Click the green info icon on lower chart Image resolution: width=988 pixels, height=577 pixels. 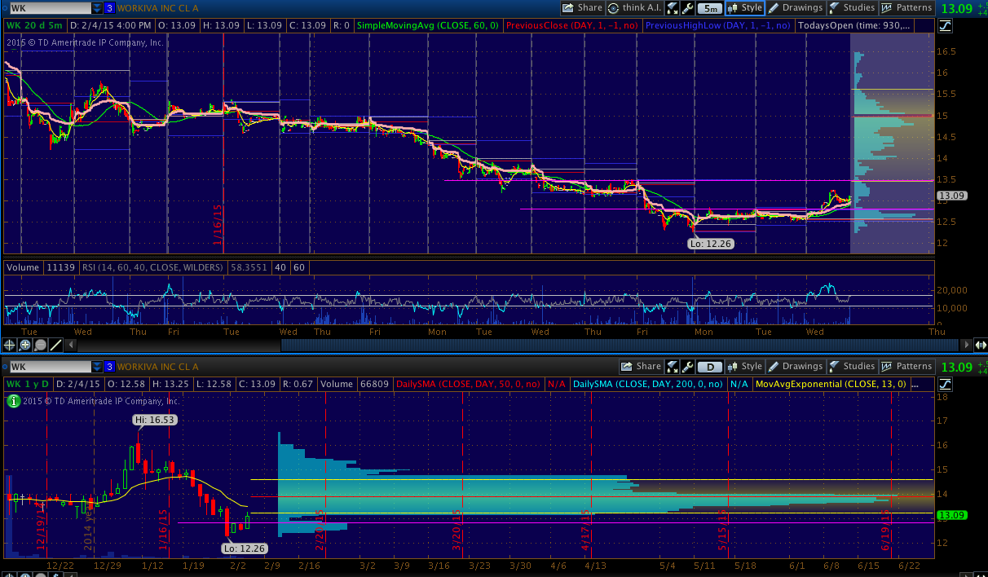[13, 401]
